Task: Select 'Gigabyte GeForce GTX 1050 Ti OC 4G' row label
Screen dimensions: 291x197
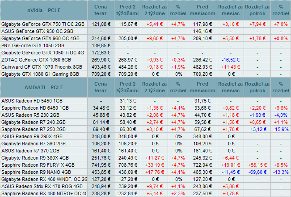Action: (42, 53)
